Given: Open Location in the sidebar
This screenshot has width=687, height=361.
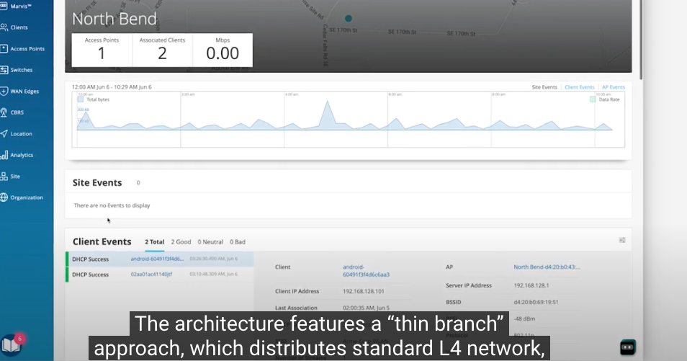Looking at the screenshot, I should (4, 134).
